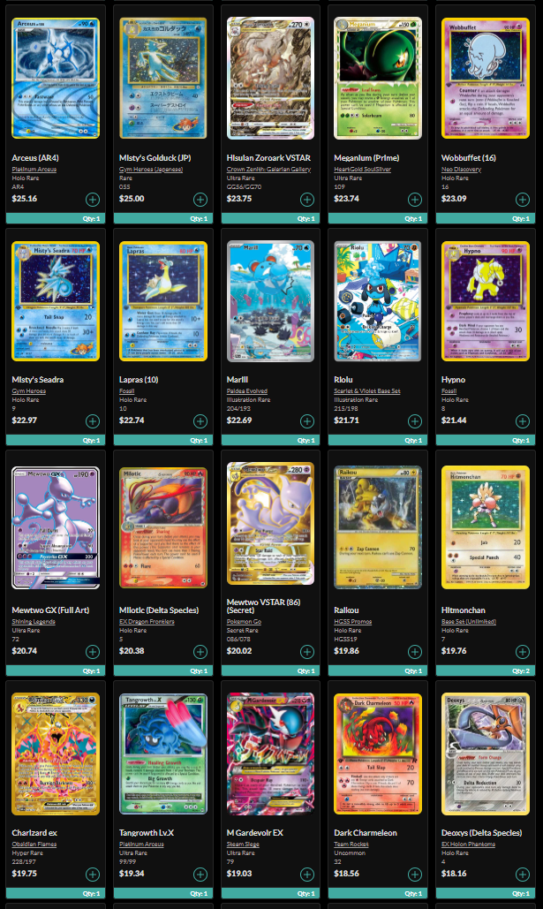Click the Qty: 2 bar under Hitmonchan

click(x=485, y=670)
